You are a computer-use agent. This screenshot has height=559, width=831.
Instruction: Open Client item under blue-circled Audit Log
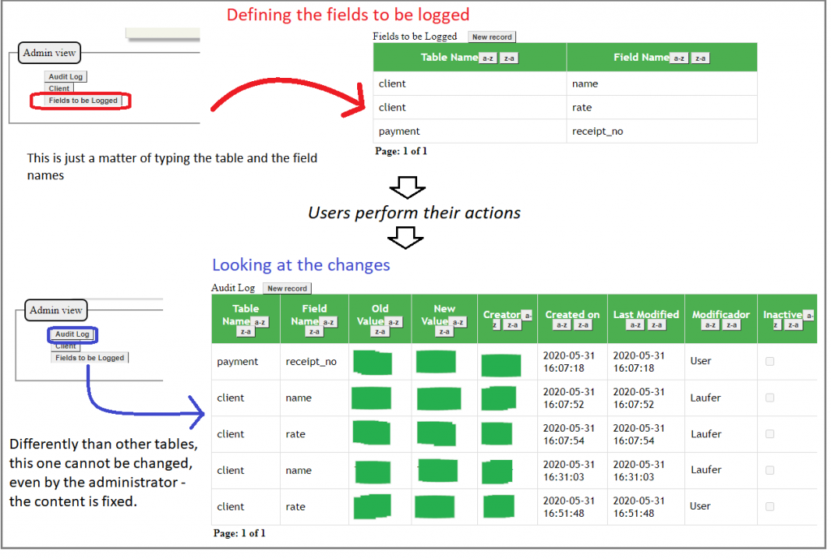tap(66, 346)
